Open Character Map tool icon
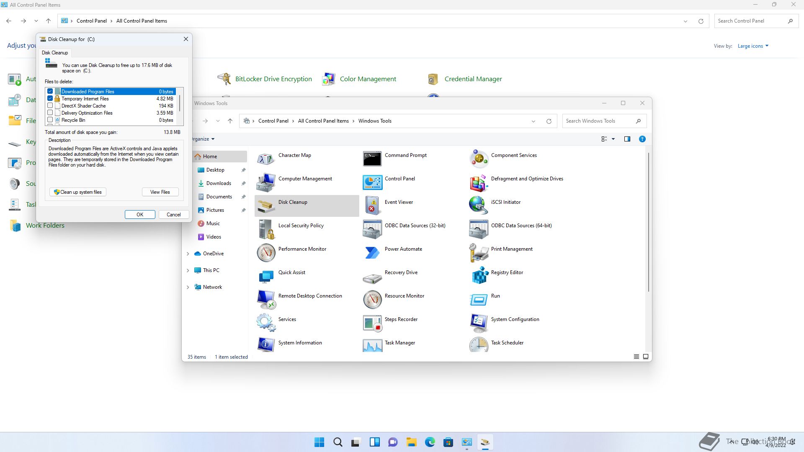This screenshot has width=804, height=452. tap(266, 159)
